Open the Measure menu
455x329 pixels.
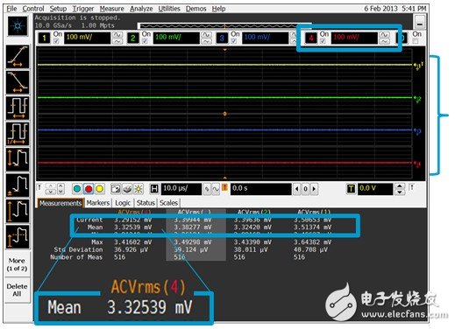click(x=112, y=9)
